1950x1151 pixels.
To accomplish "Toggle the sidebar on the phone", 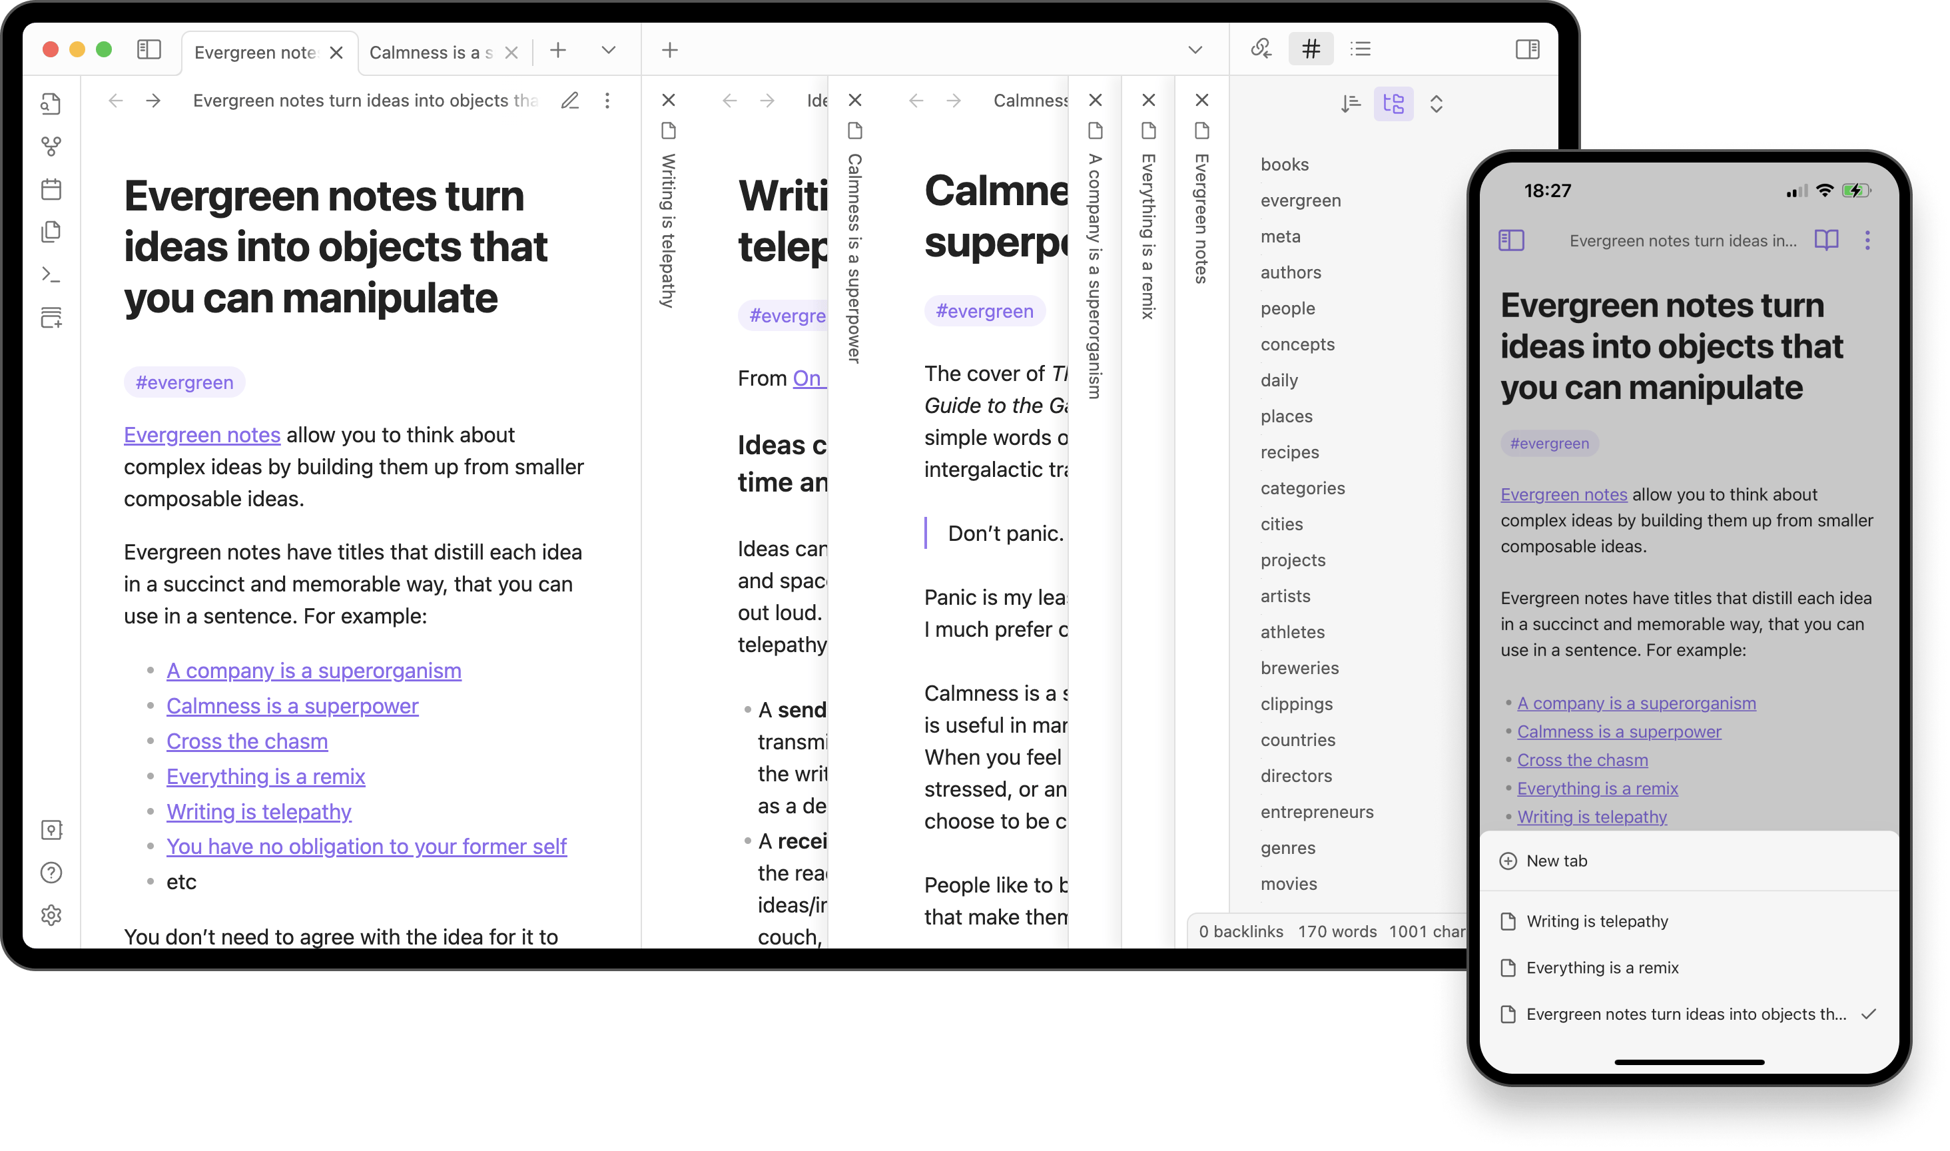I will [1511, 240].
